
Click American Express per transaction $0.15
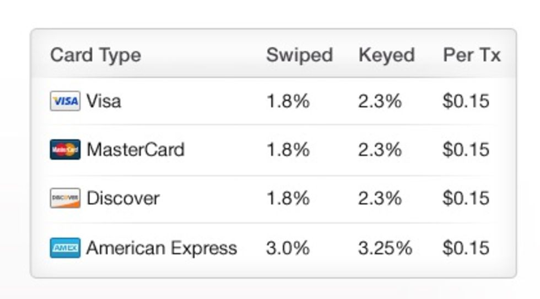[466, 248]
